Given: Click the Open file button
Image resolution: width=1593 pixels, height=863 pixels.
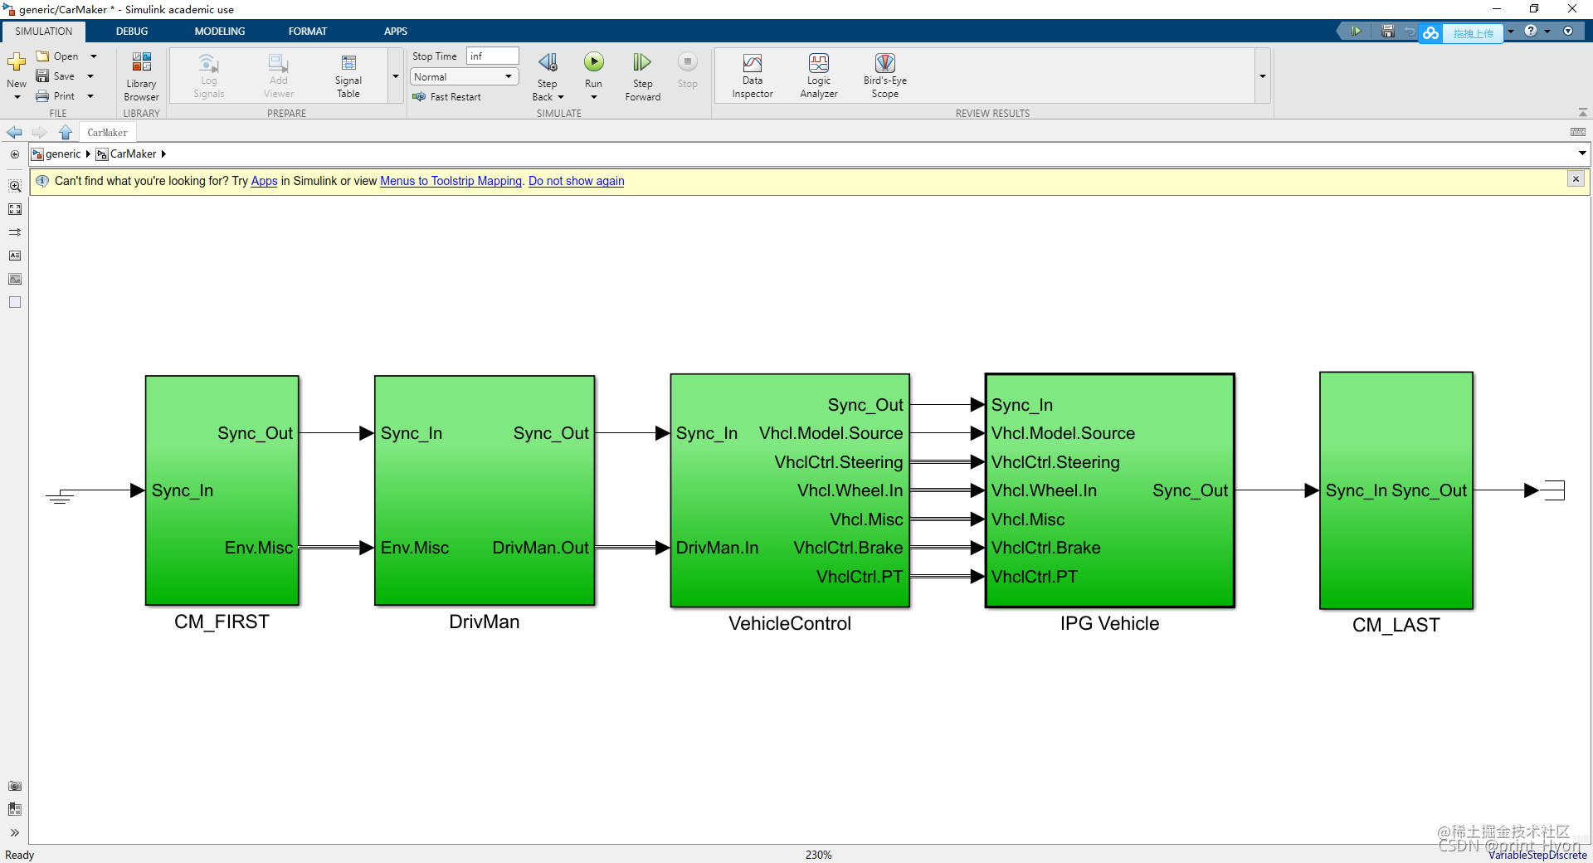Looking at the screenshot, I should click(x=57, y=56).
